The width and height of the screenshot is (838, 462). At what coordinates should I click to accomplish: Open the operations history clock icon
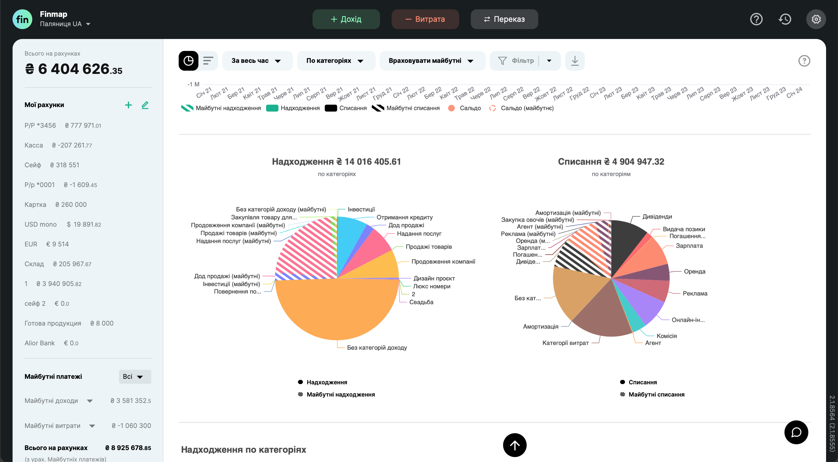click(785, 19)
